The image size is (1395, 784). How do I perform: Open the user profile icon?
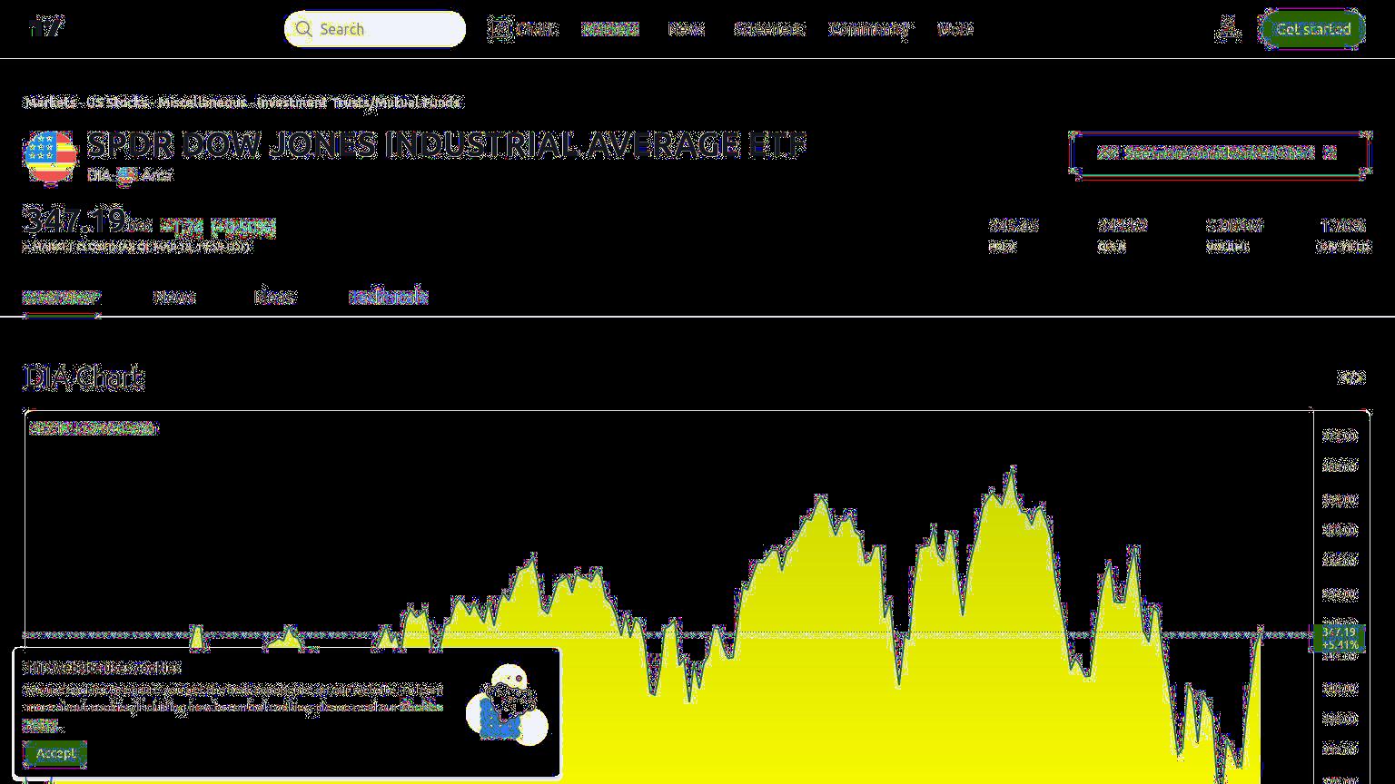click(1227, 29)
